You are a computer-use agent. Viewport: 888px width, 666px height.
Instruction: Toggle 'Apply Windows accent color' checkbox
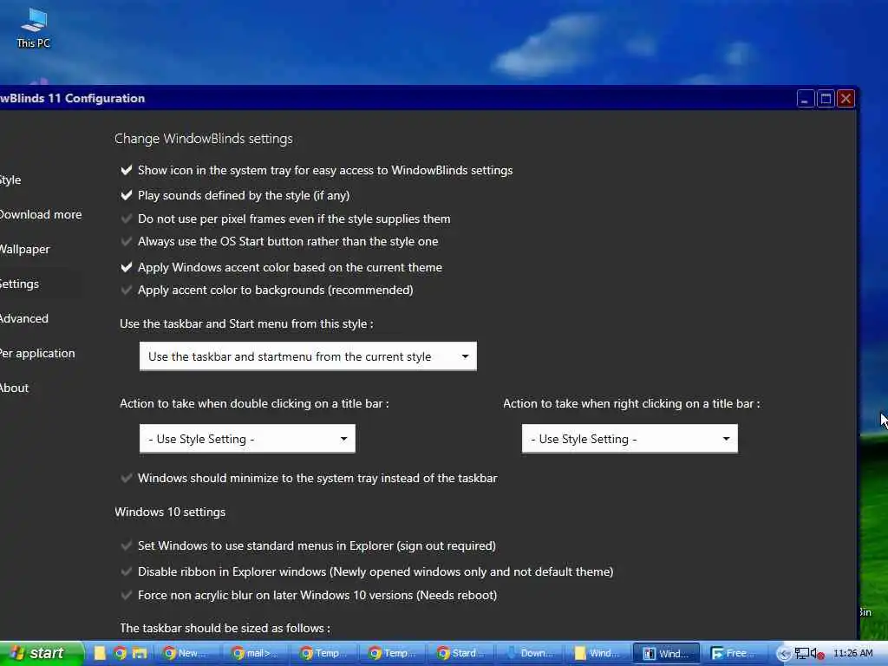click(x=127, y=267)
